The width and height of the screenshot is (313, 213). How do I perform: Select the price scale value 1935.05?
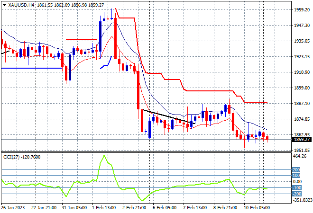tap(302, 41)
